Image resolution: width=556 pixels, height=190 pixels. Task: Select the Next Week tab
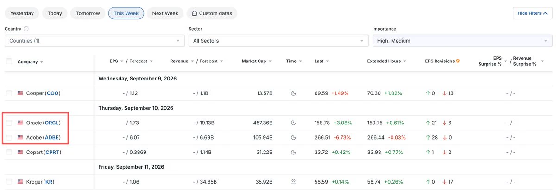pos(165,13)
